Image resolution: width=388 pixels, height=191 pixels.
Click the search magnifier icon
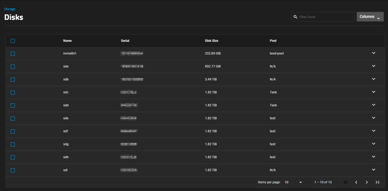point(296,17)
